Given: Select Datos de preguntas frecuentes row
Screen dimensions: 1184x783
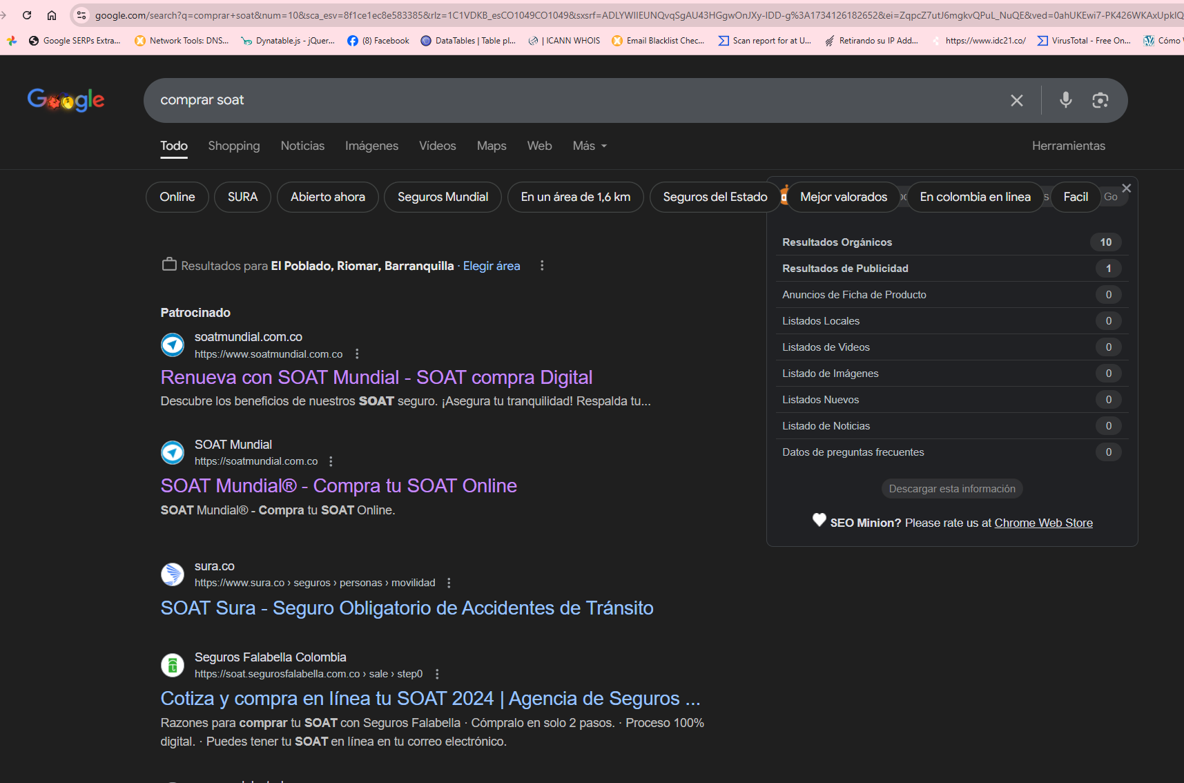Looking at the screenshot, I should pyautogui.click(x=952, y=452).
